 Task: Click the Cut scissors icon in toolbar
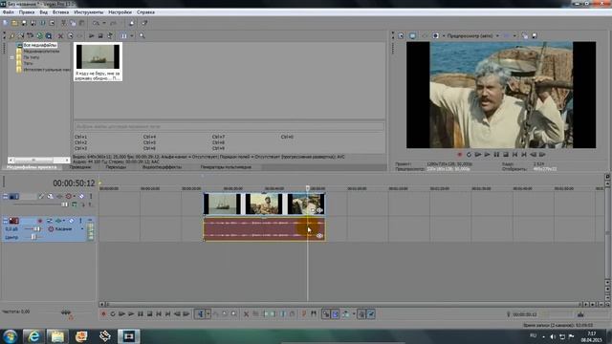tap(63, 23)
